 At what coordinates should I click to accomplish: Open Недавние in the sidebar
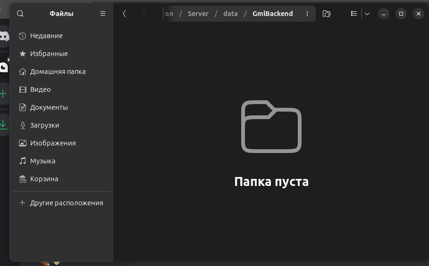pyautogui.click(x=46, y=36)
